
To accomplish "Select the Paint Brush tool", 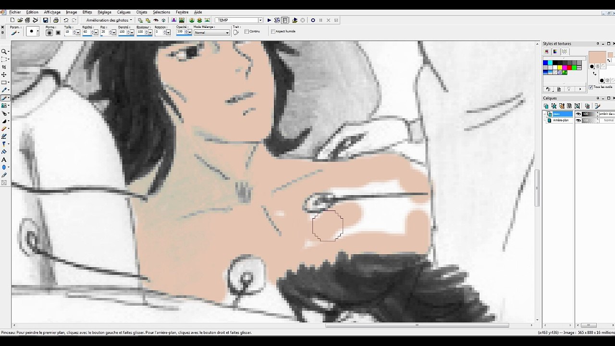I will pos(4,98).
